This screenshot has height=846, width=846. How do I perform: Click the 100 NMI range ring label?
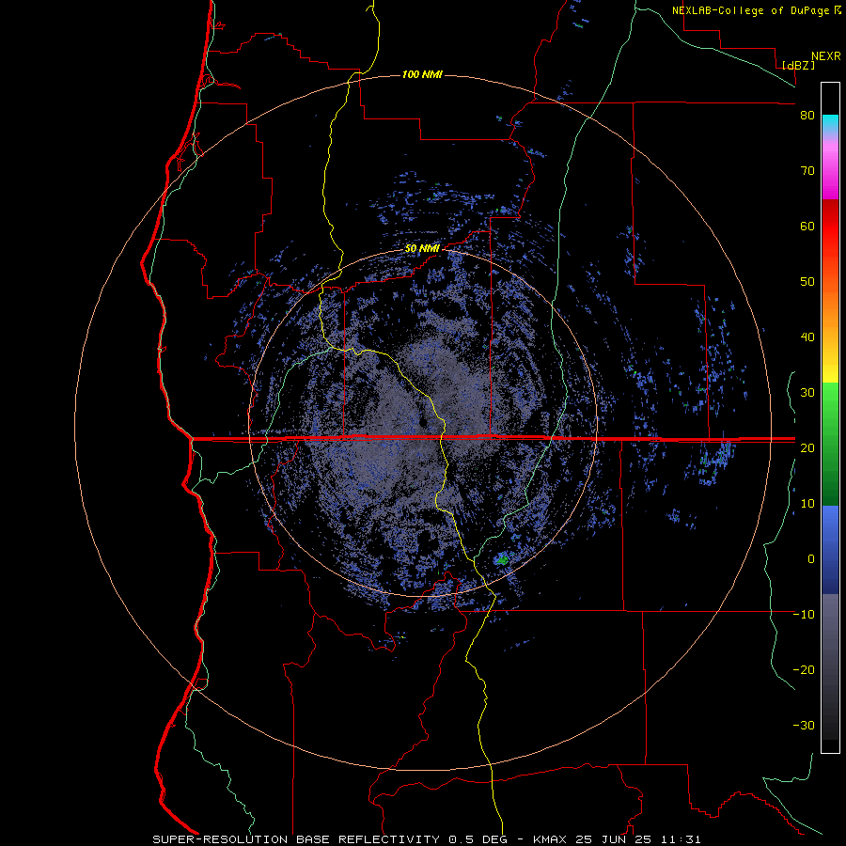pos(422,74)
